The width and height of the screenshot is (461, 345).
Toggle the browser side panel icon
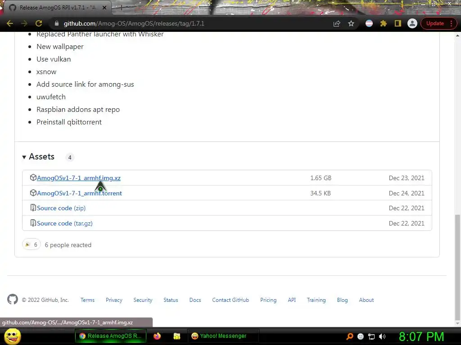point(398,23)
